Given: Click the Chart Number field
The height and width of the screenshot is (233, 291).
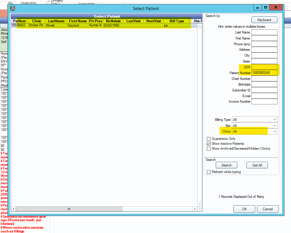Looking at the screenshot, I should (264, 78).
